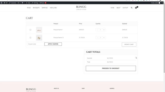Choose Edit Page in the admin bar

click(x=35, y=3)
